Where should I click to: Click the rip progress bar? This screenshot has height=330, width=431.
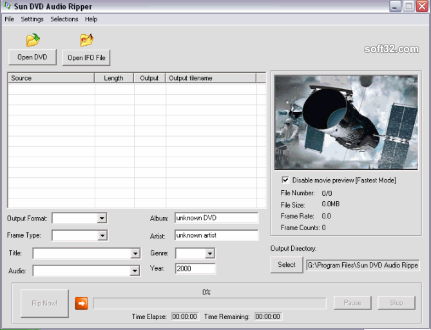pos(209,304)
